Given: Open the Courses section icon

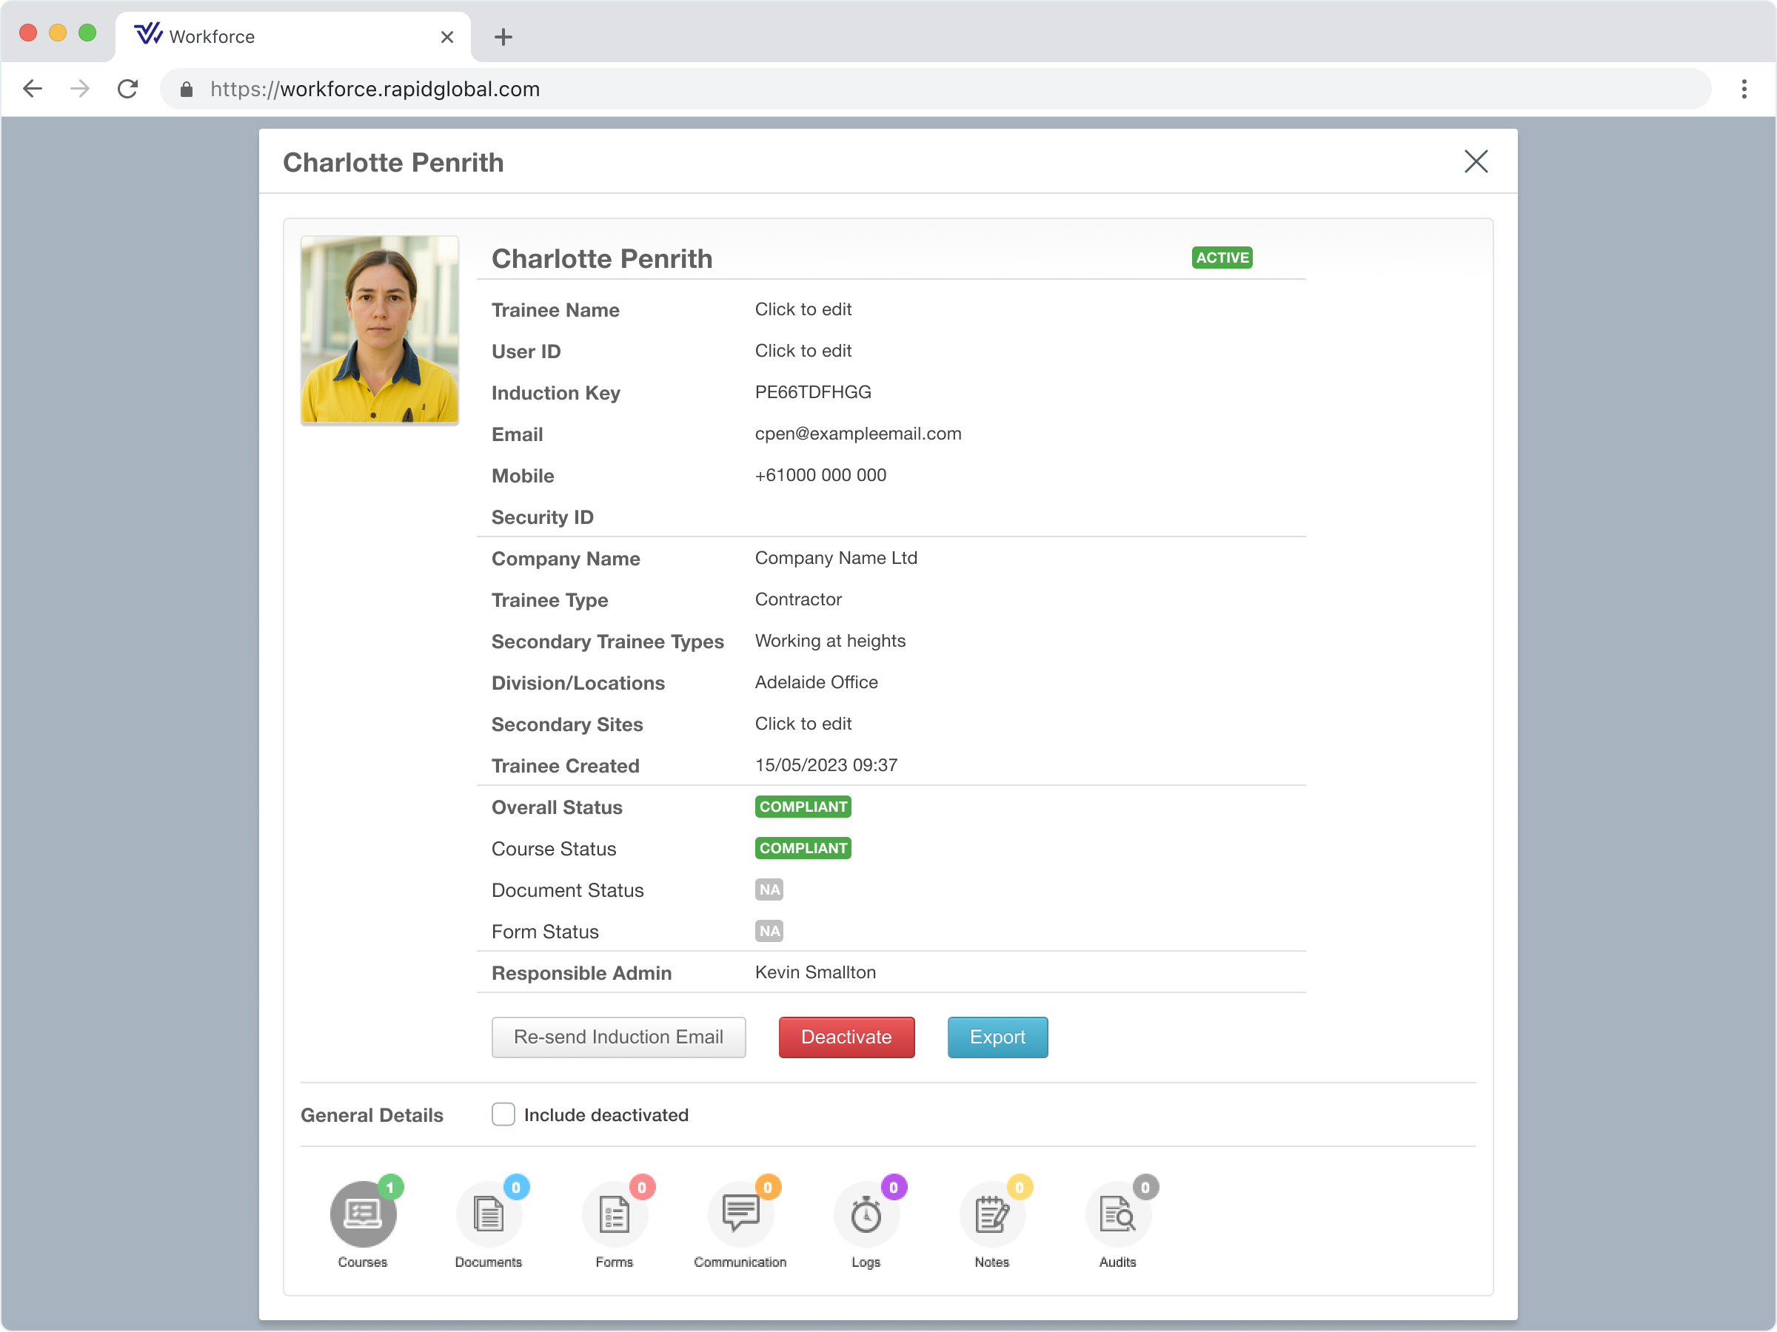Looking at the screenshot, I should point(362,1215).
